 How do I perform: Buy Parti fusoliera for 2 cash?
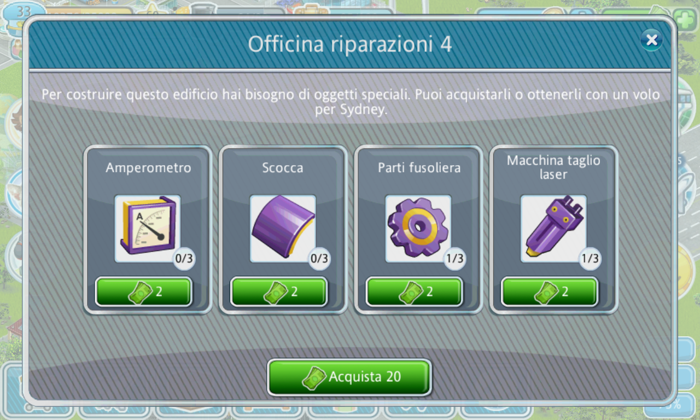click(415, 292)
